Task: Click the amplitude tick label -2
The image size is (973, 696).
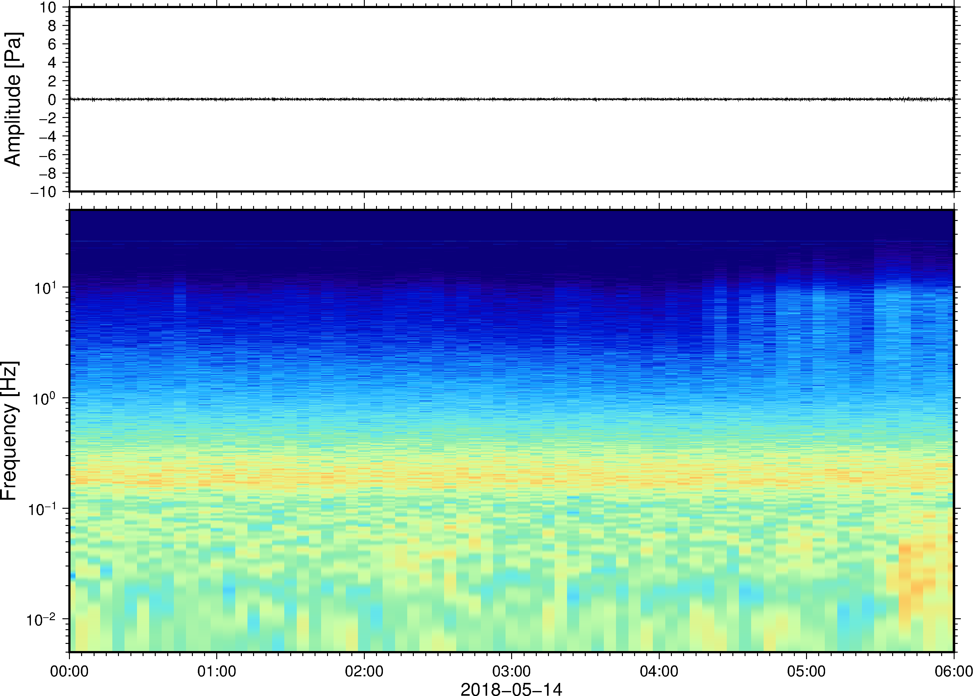Action: 47,118
